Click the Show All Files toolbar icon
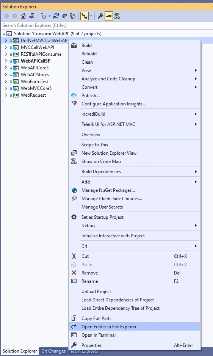213x356 pixels. pos(73,16)
